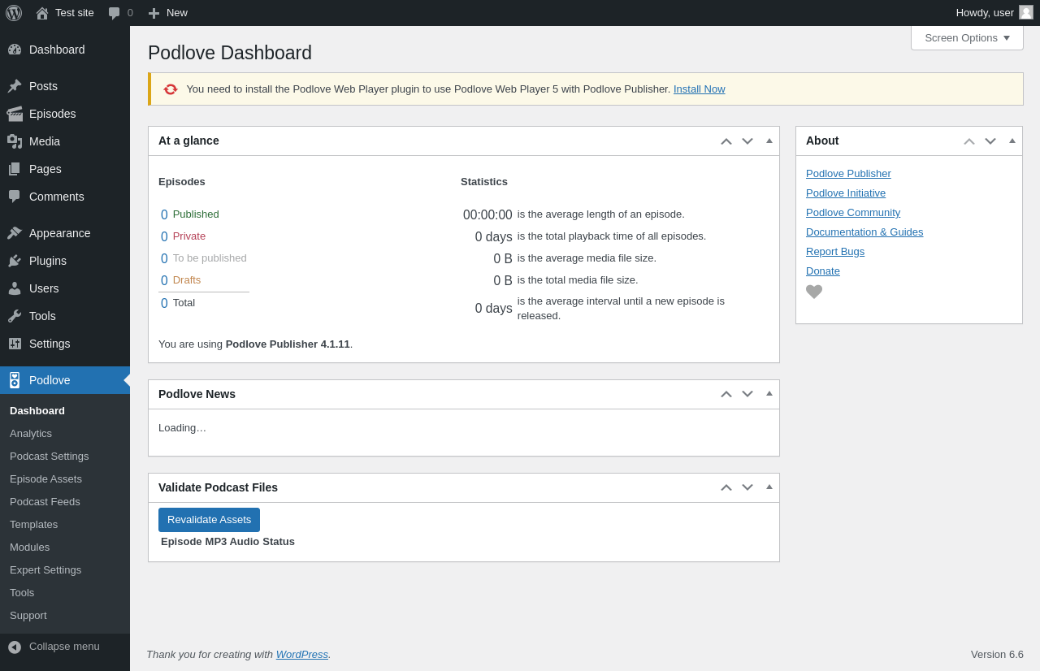Screen dimensions: 1040x671
Task: Move Validate Podcast Files panel up
Action: pos(726,487)
